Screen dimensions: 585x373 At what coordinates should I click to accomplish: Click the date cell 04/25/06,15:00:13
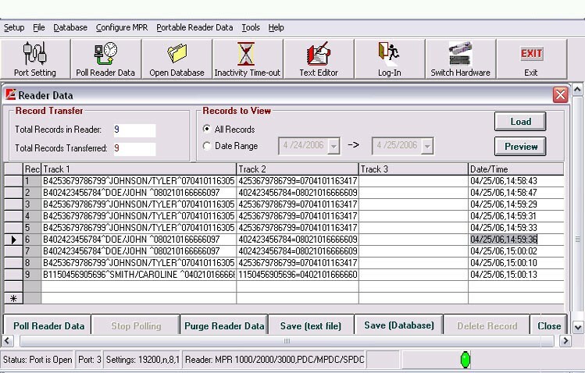coord(516,275)
